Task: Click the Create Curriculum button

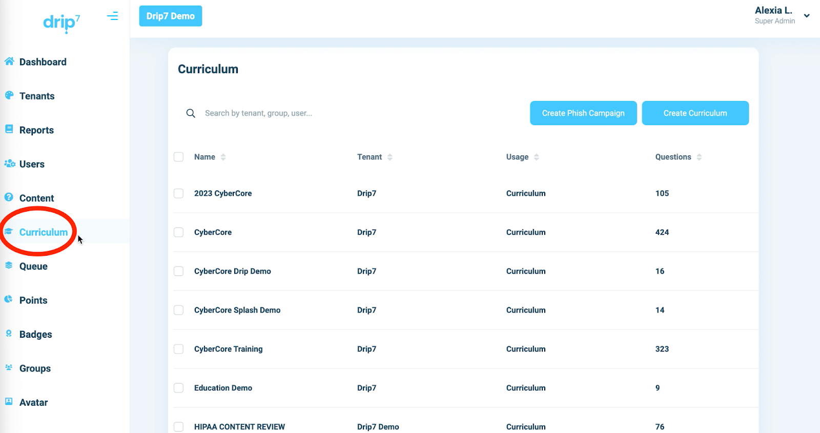Action: click(x=695, y=113)
